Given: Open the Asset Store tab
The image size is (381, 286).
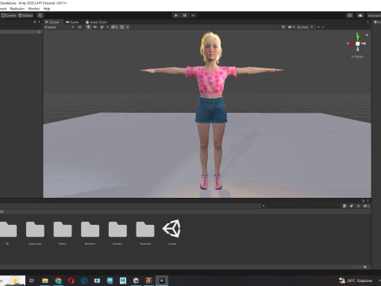Looking at the screenshot, I should coord(96,22).
